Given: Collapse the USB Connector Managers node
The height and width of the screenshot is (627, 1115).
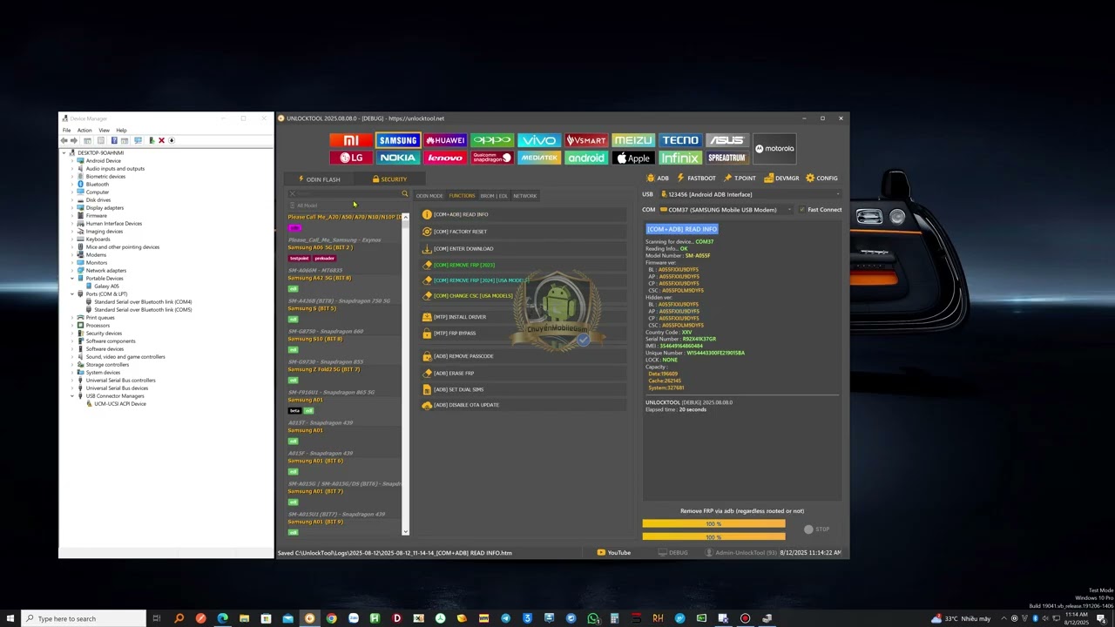Looking at the screenshot, I should click(72, 396).
